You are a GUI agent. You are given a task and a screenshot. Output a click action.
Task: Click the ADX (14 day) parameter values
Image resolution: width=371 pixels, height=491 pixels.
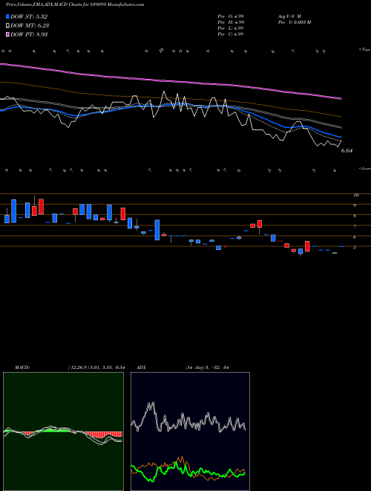[207, 368]
